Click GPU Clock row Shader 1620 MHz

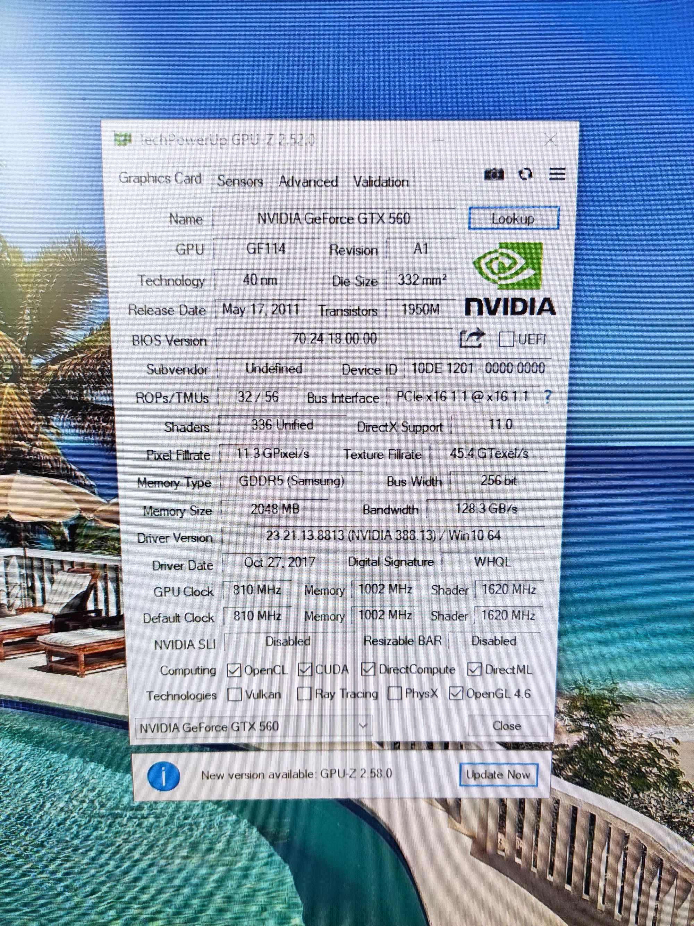(x=509, y=590)
